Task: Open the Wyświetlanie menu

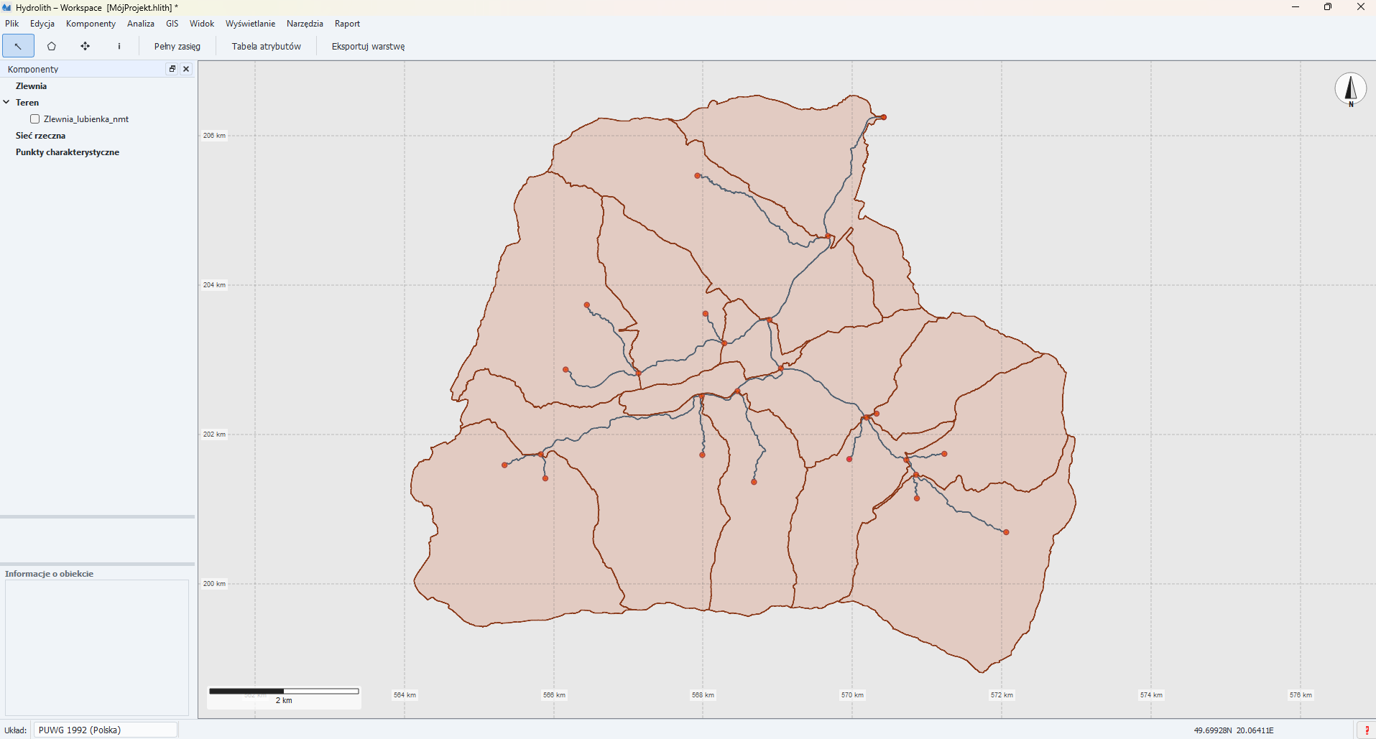Action: [x=250, y=24]
